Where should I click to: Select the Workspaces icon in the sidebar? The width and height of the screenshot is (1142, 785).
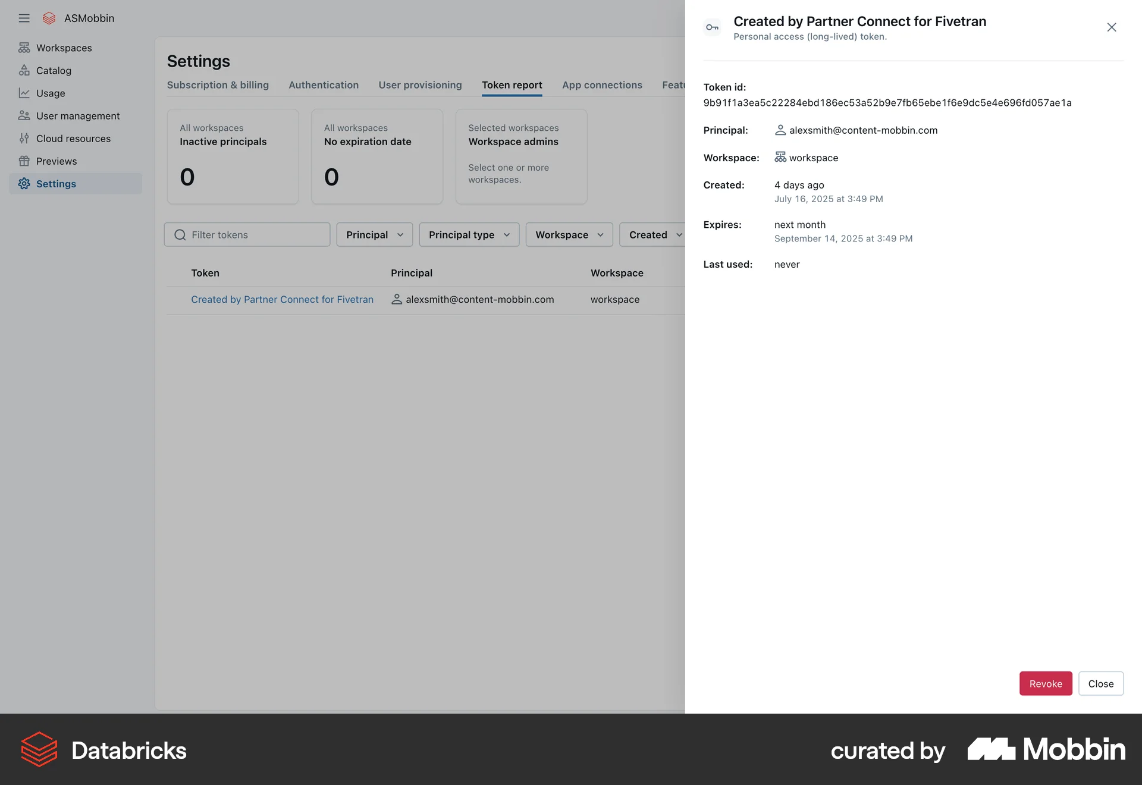tap(24, 48)
